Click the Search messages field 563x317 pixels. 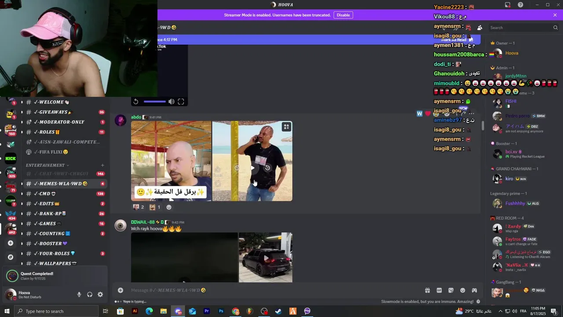pos(523,28)
